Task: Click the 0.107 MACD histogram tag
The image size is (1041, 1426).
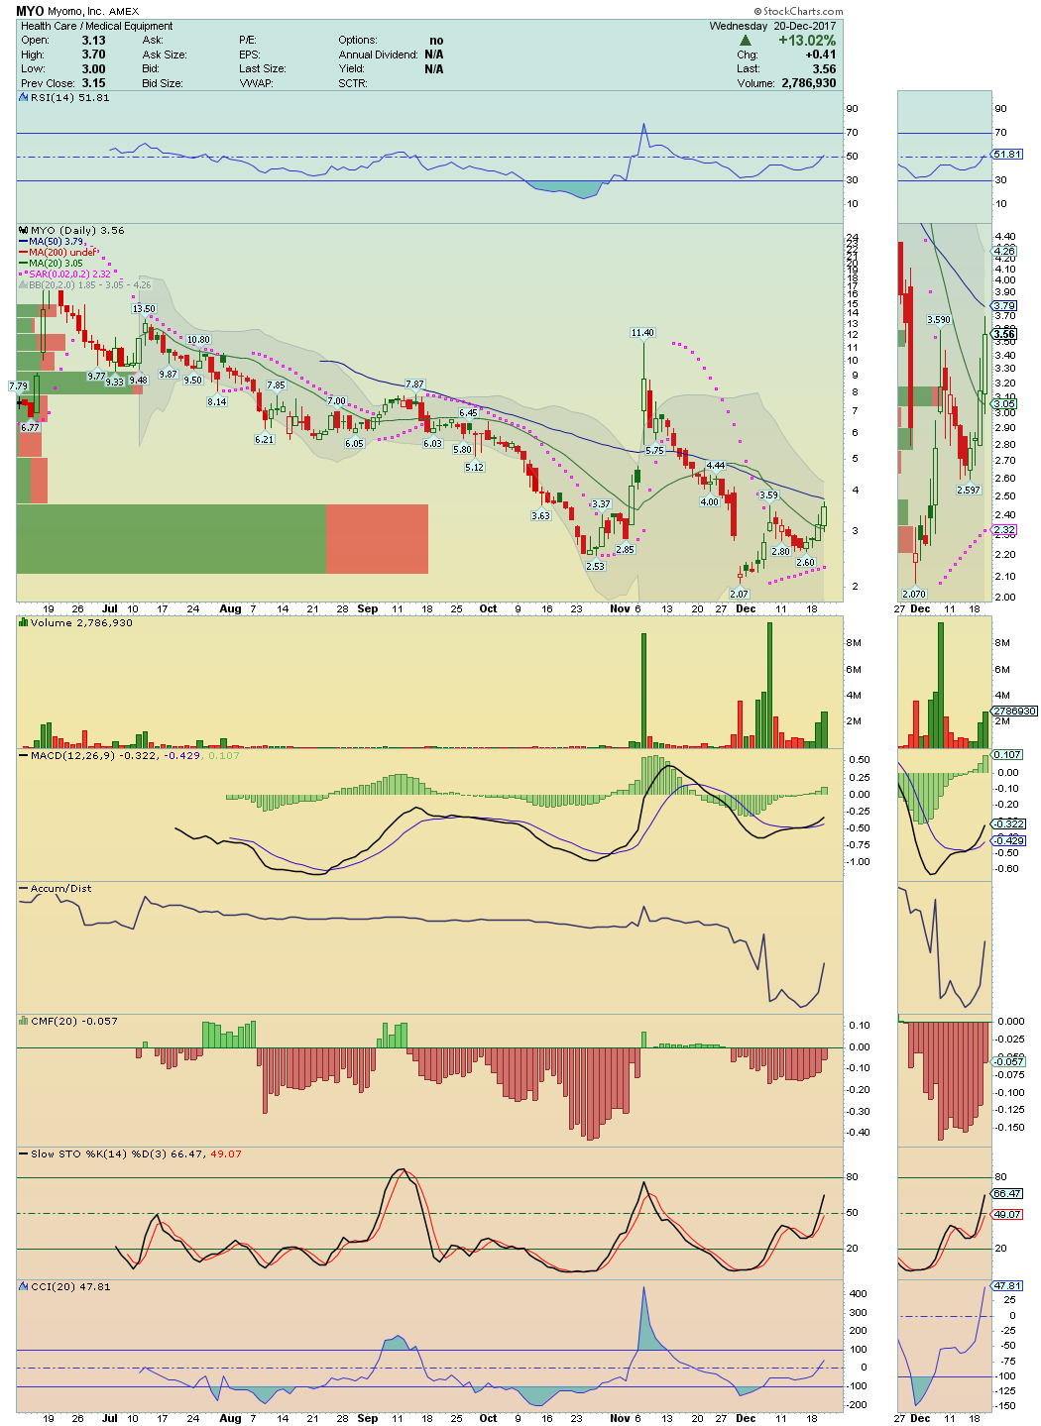Action: [1008, 754]
